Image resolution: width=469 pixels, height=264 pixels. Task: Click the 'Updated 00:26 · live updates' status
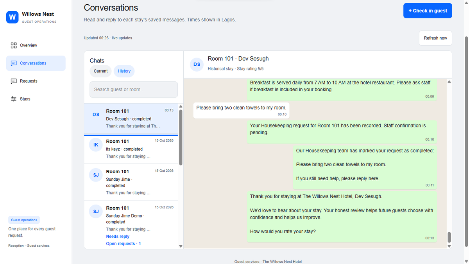tap(108, 38)
